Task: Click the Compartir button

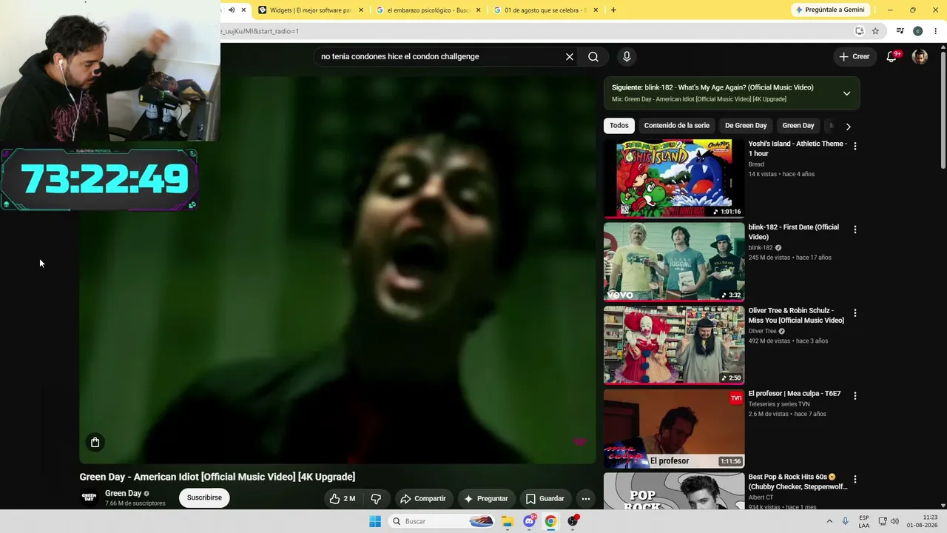Action: 422,498
